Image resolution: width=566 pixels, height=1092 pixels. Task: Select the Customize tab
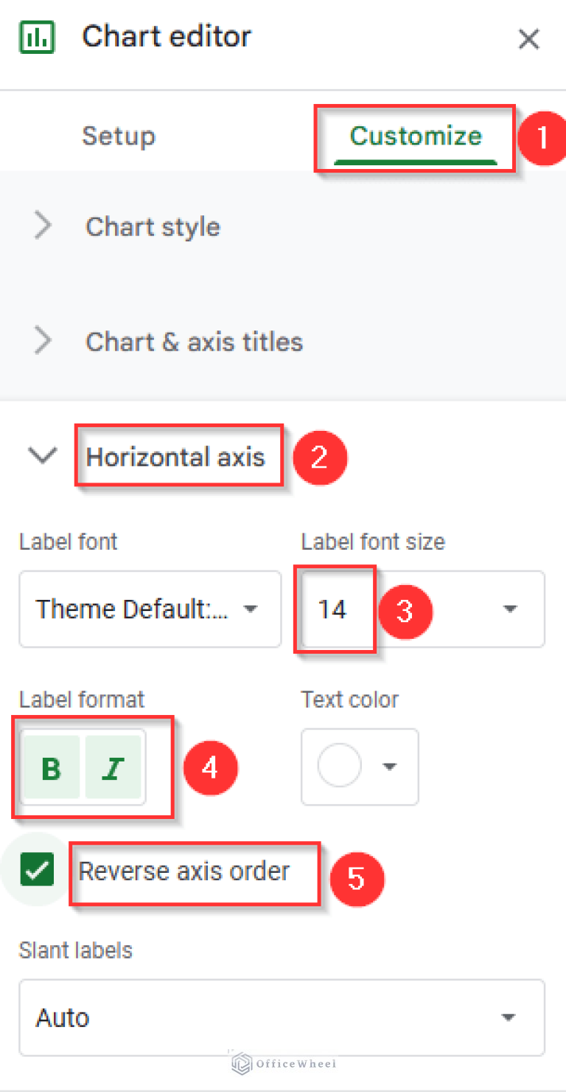pyautogui.click(x=414, y=136)
